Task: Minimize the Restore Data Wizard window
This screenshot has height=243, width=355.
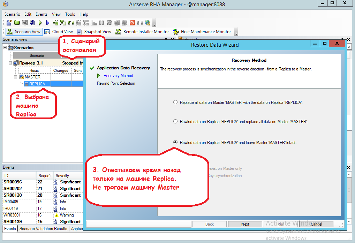Action: [x=315, y=44]
